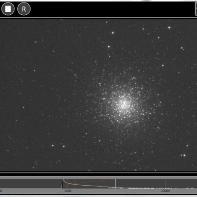This screenshot has width=197, height=197.
Task: Click the 10000 label on histogram axis
Action: [x=165, y=191]
